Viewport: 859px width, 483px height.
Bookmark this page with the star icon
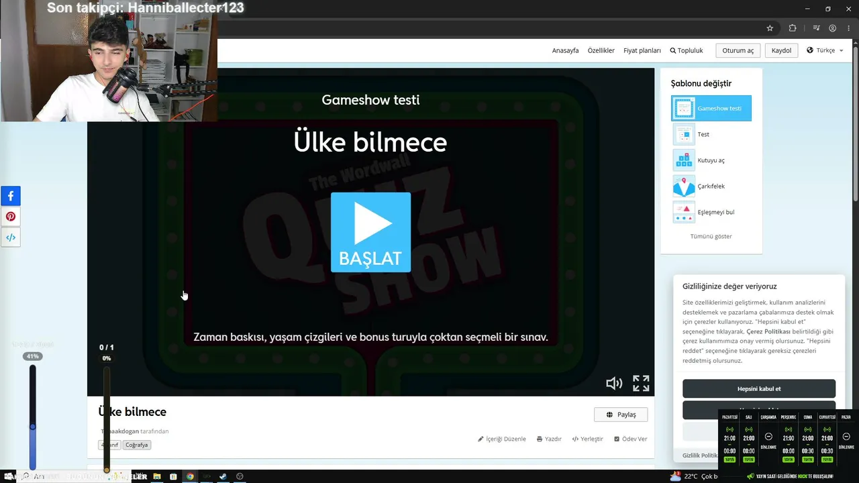770,28
